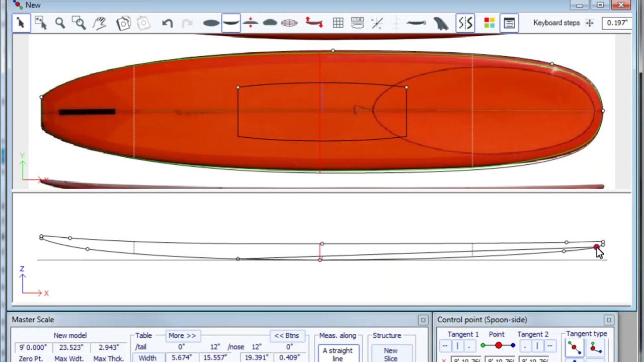Undo the last edit

(x=168, y=23)
